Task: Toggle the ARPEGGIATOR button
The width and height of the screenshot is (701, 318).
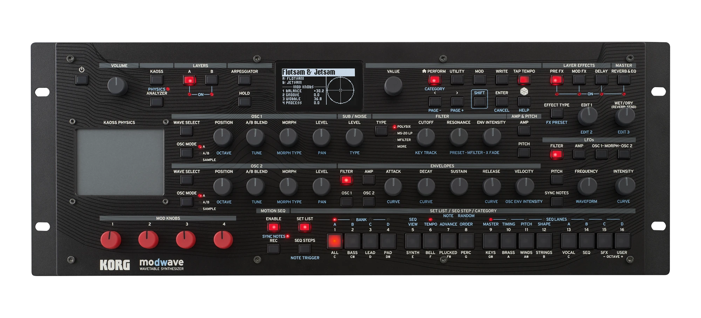Action: click(244, 80)
